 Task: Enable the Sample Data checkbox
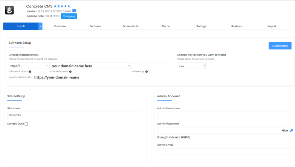[26, 124]
